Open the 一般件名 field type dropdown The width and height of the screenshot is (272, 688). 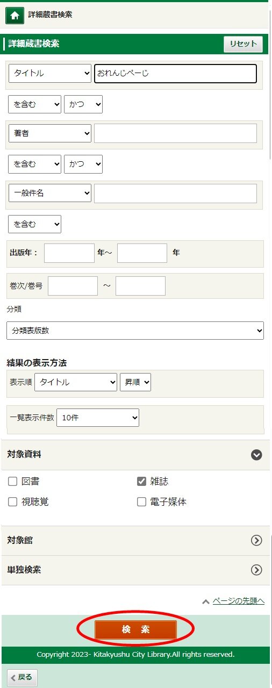[x=50, y=193]
